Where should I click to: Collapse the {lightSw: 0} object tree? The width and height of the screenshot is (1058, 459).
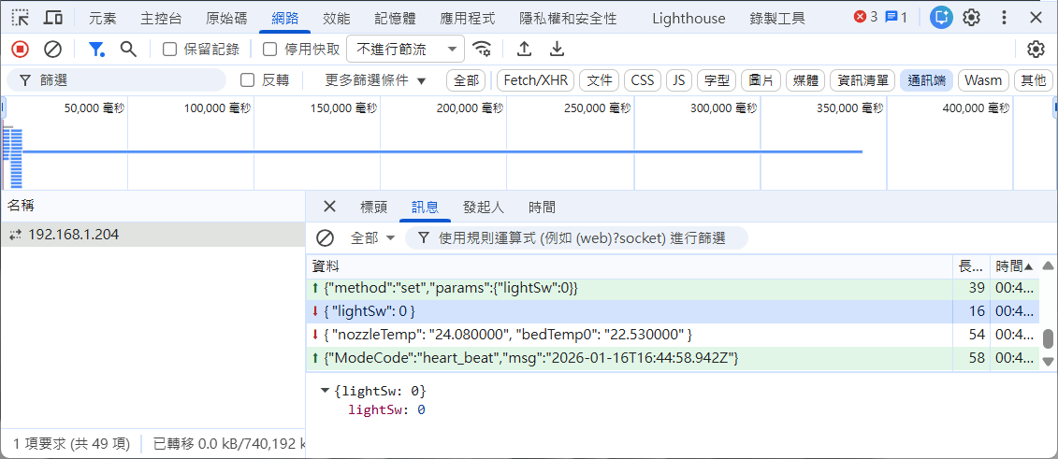click(x=326, y=391)
